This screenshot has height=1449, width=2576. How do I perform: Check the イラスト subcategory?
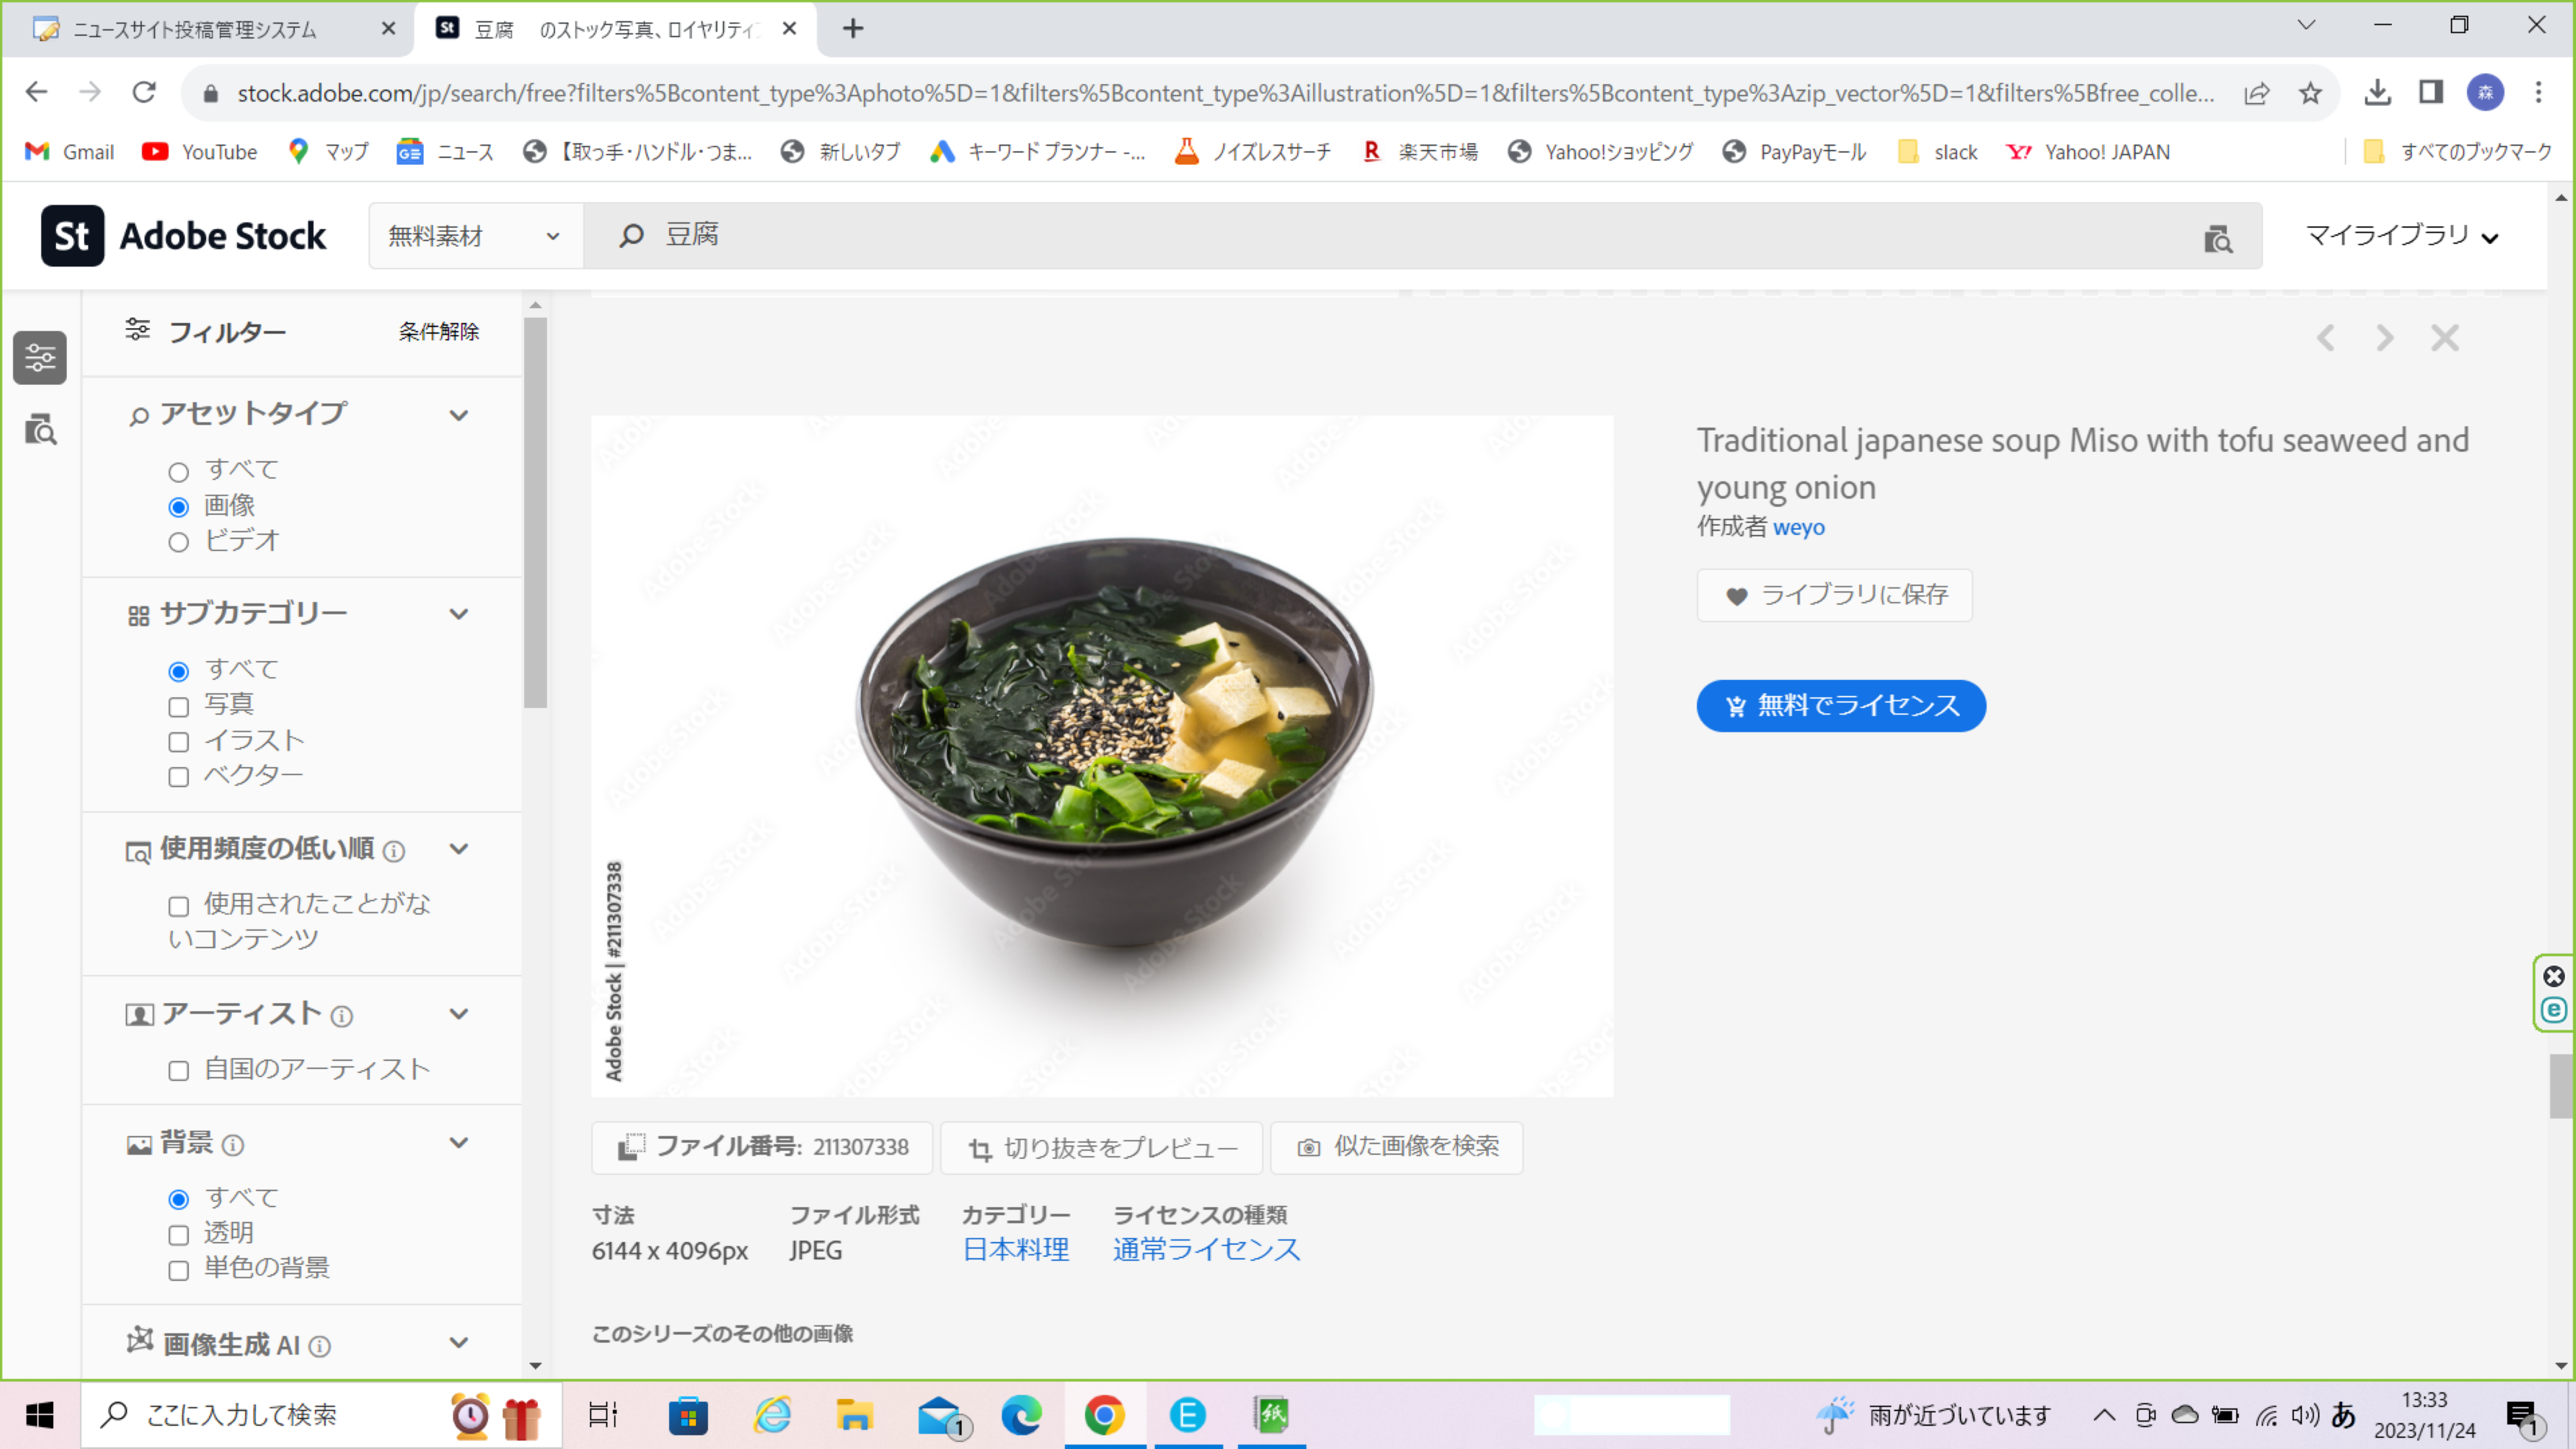coord(178,742)
